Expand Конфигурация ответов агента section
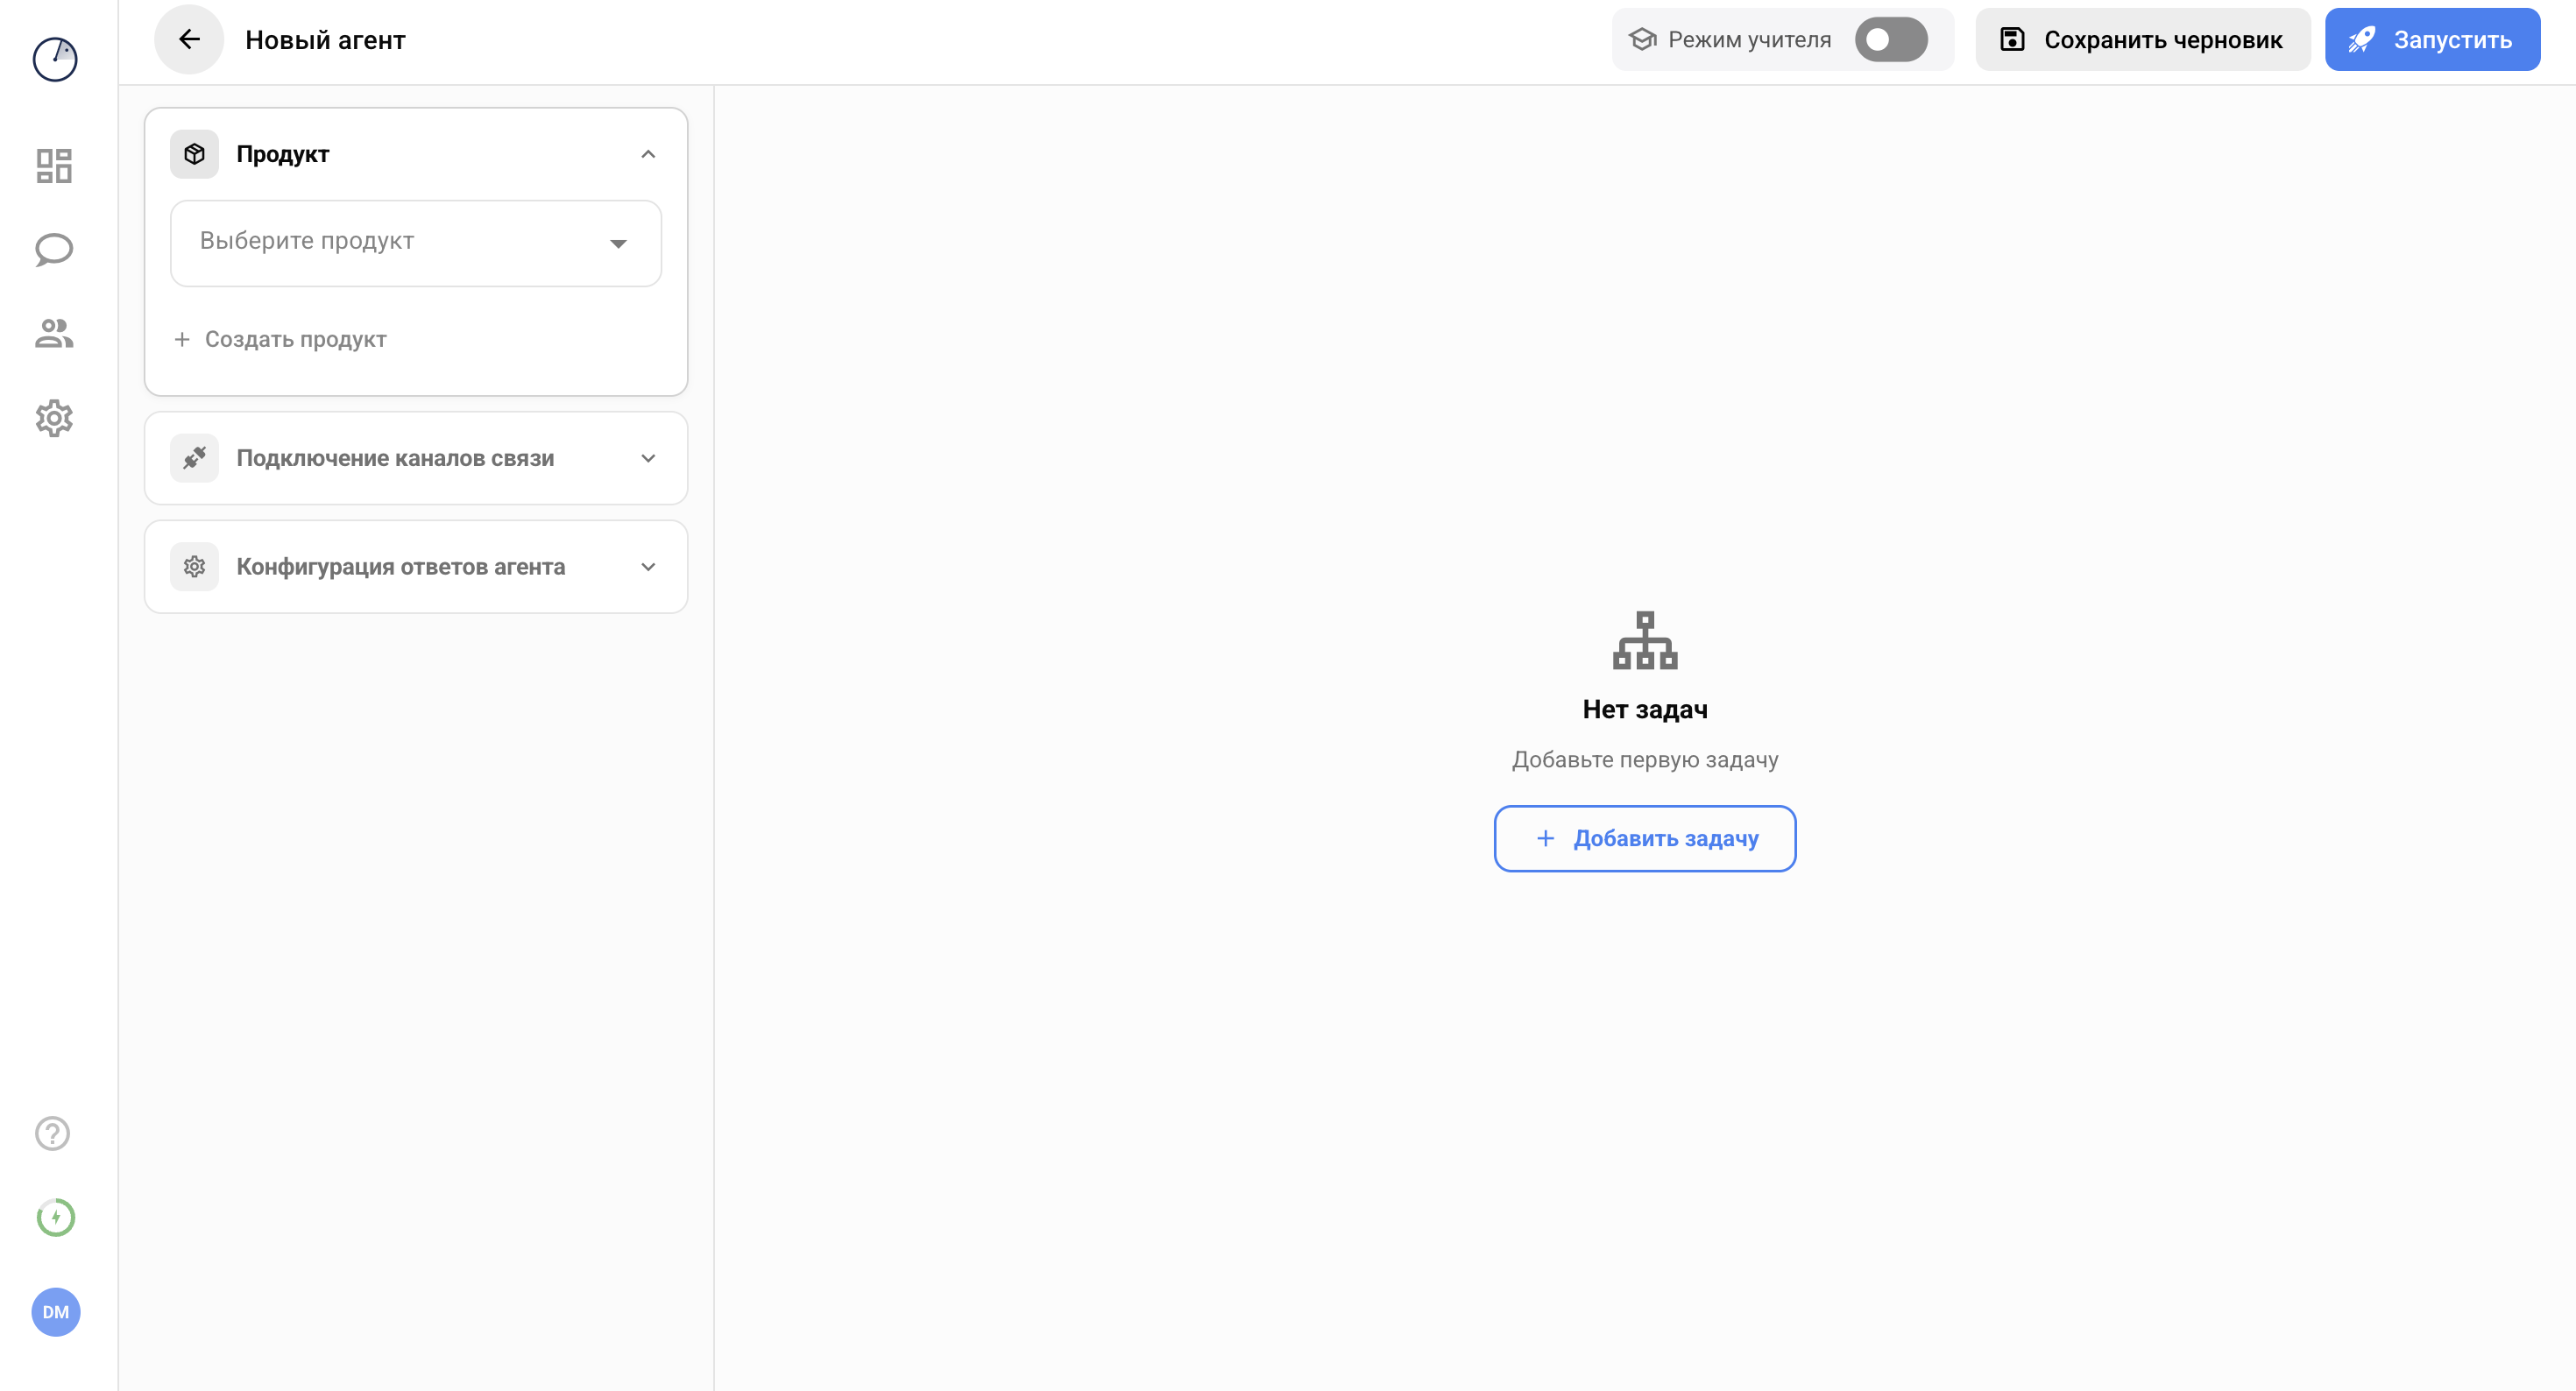2576x1391 pixels. pyautogui.click(x=648, y=567)
